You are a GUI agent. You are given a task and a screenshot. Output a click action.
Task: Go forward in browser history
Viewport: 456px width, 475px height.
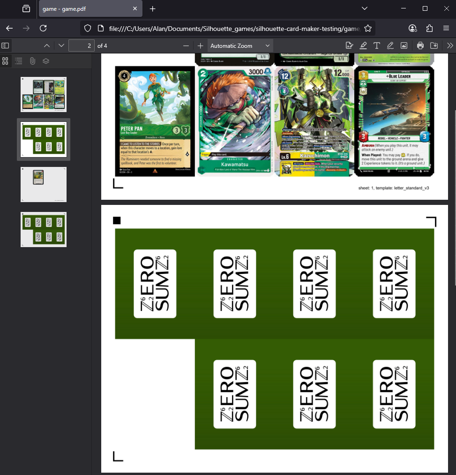[x=26, y=28]
